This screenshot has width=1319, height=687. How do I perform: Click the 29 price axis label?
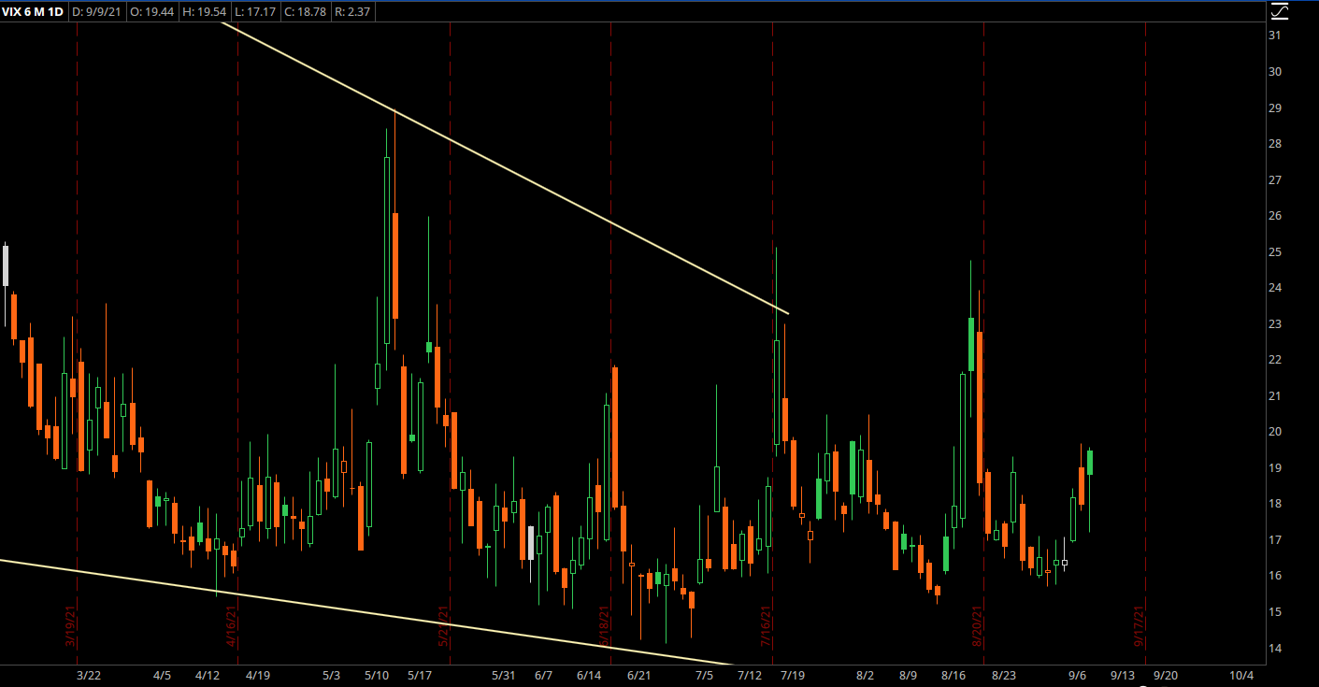pos(1273,107)
